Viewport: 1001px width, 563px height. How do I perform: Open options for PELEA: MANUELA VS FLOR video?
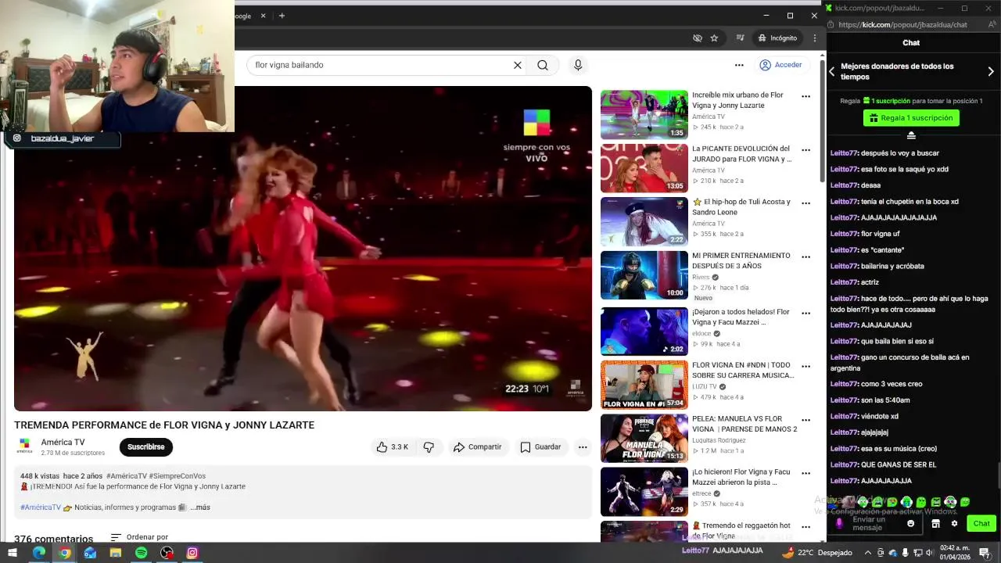pyautogui.click(x=805, y=421)
